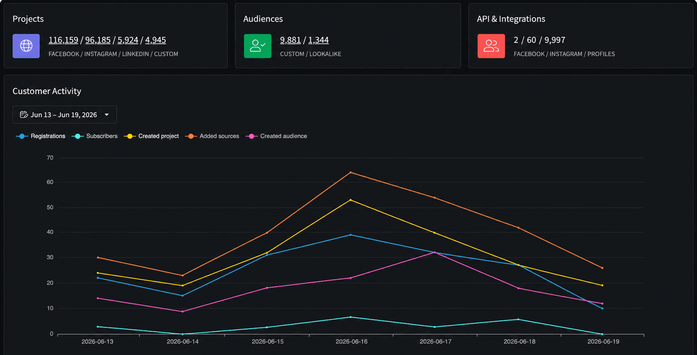Toggle the Registrations series in legend
Screen dimensions: 697x355
pyautogui.click(x=41, y=136)
